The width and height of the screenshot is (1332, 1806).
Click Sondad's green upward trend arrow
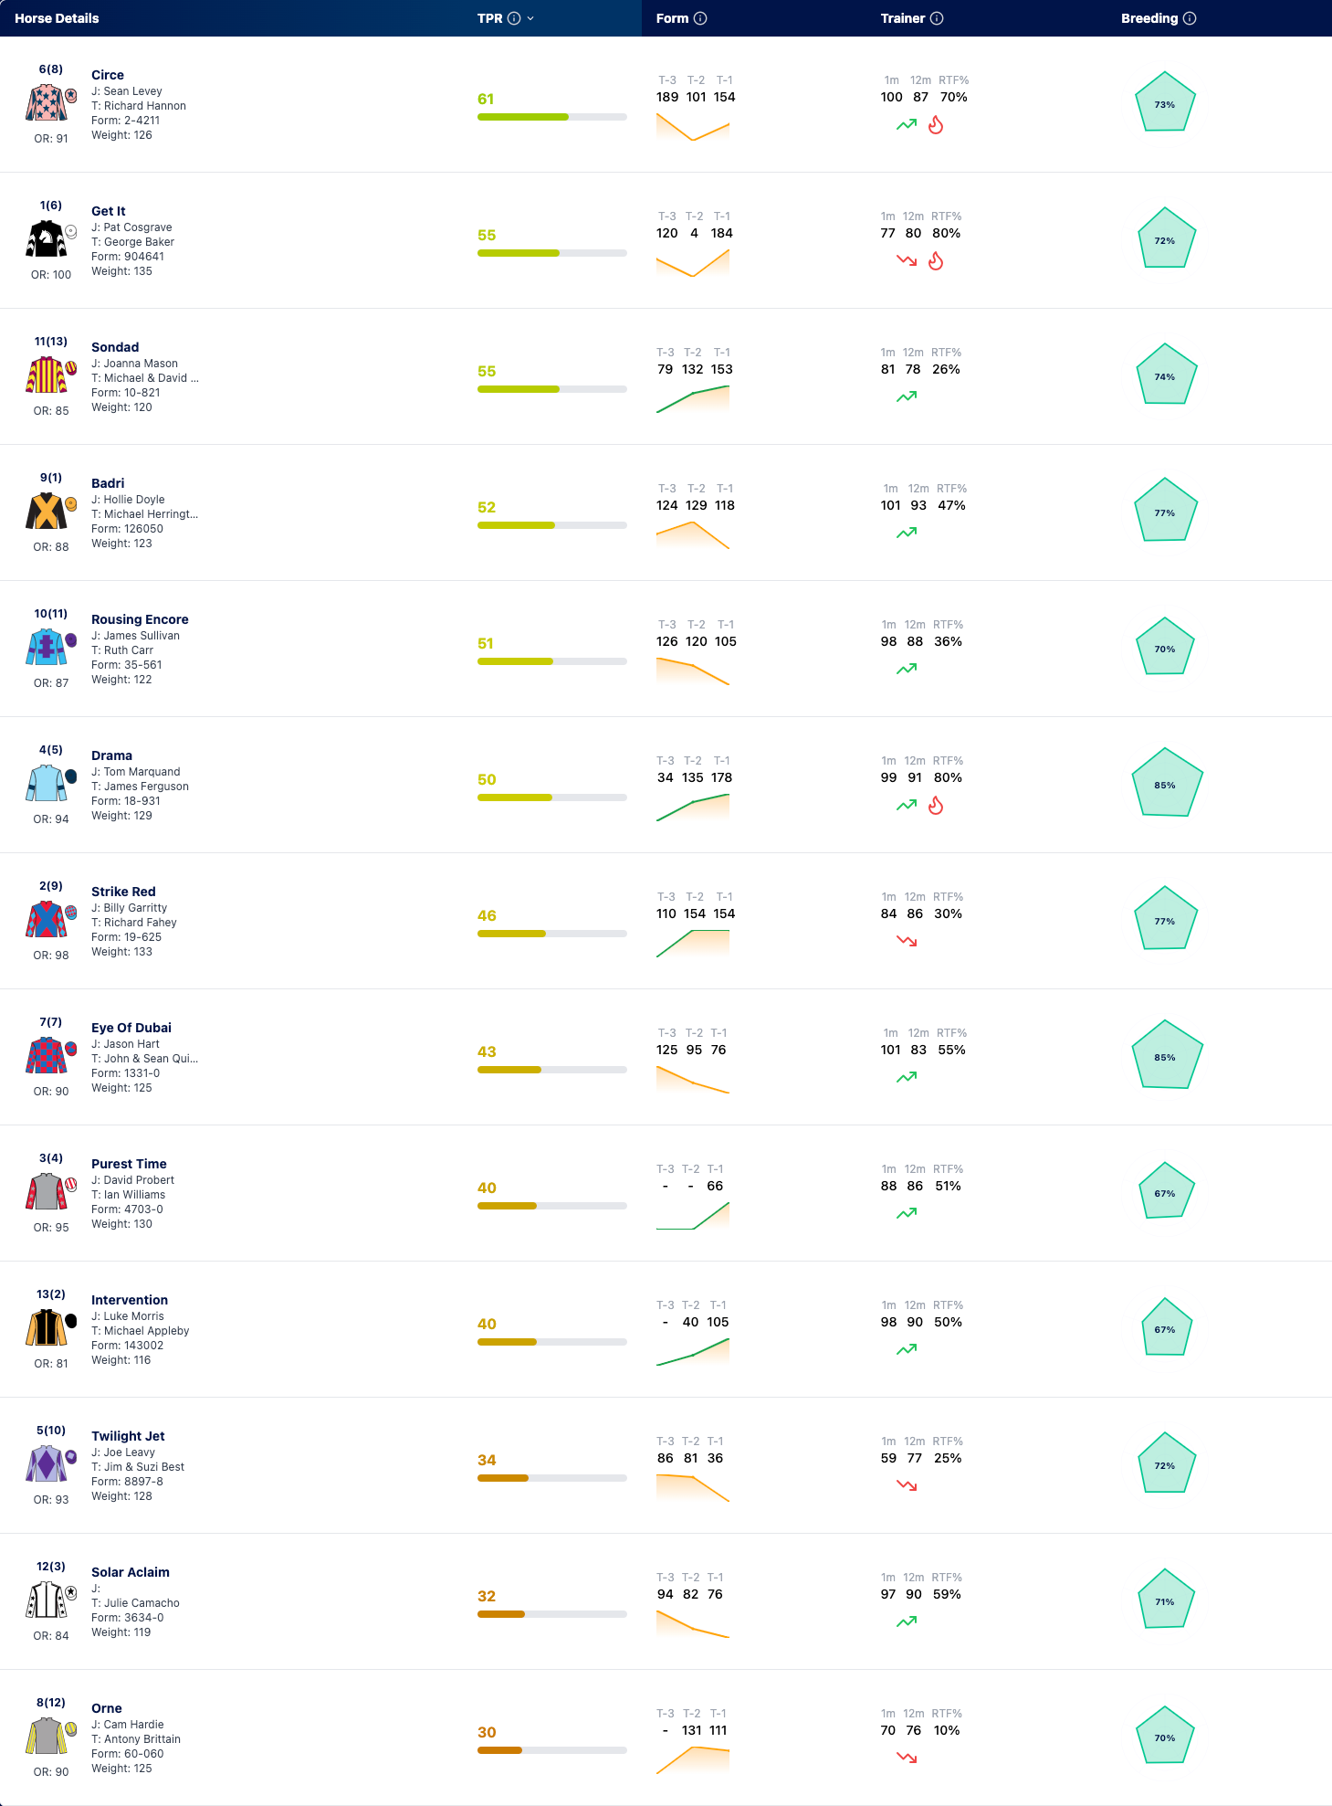tap(907, 396)
